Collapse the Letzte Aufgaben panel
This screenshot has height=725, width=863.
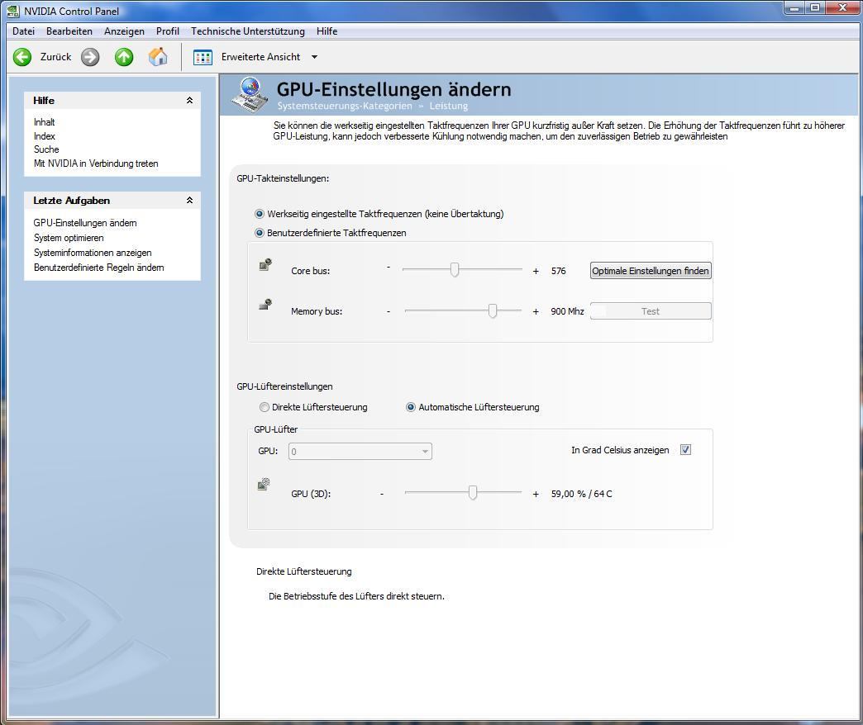click(189, 200)
